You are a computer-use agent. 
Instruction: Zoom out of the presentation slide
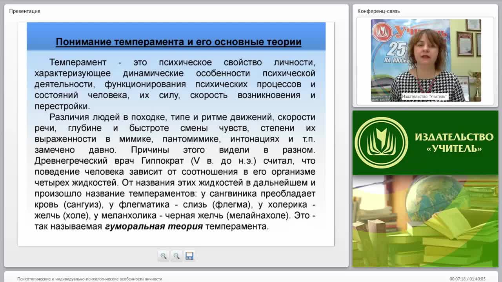pos(176,256)
